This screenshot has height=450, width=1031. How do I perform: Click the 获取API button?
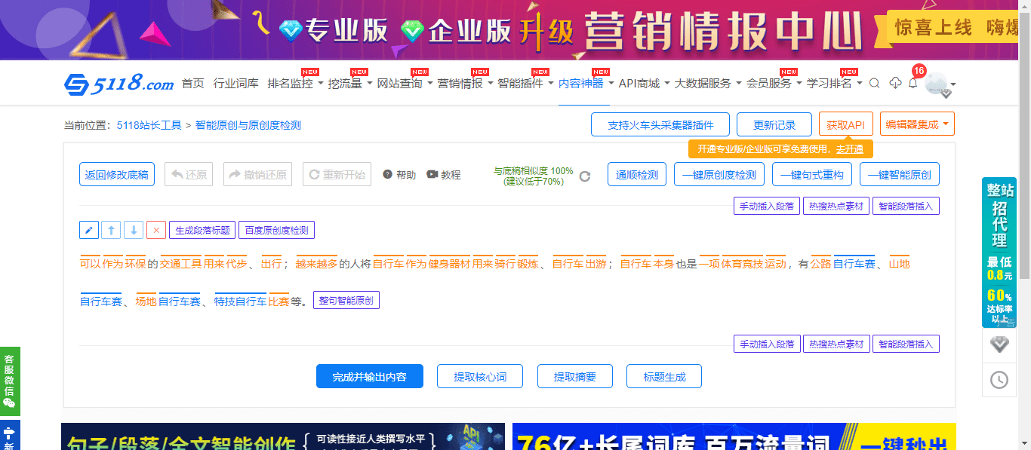tap(845, 124)
